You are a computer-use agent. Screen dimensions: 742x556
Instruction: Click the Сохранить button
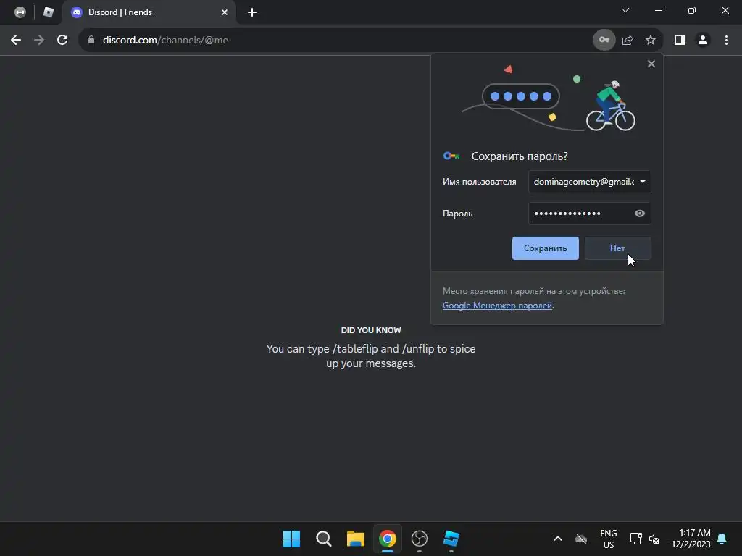pyautogui.click(x=545, y=249)
